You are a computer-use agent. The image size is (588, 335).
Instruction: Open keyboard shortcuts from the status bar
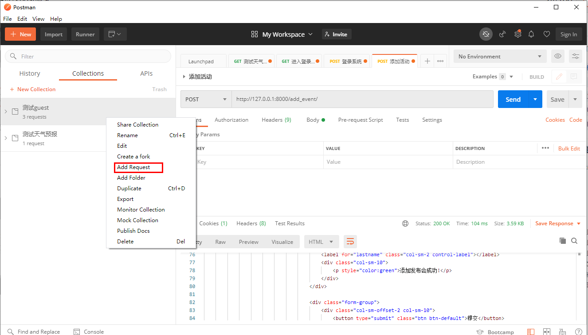coord(562,331)
